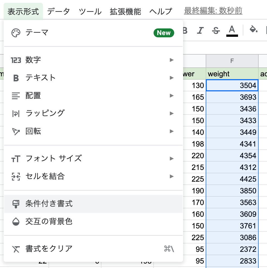267x268 pixels.
Task: Open the データ menu
Action: (x=59, y=11)
